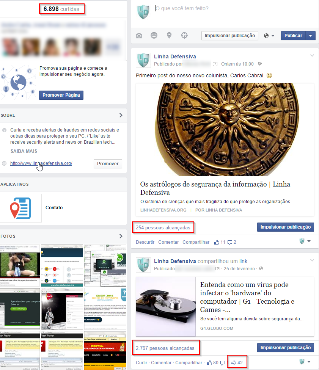Click the emoji smiley icon in composer
319x370 pixels.
(154, 36)
